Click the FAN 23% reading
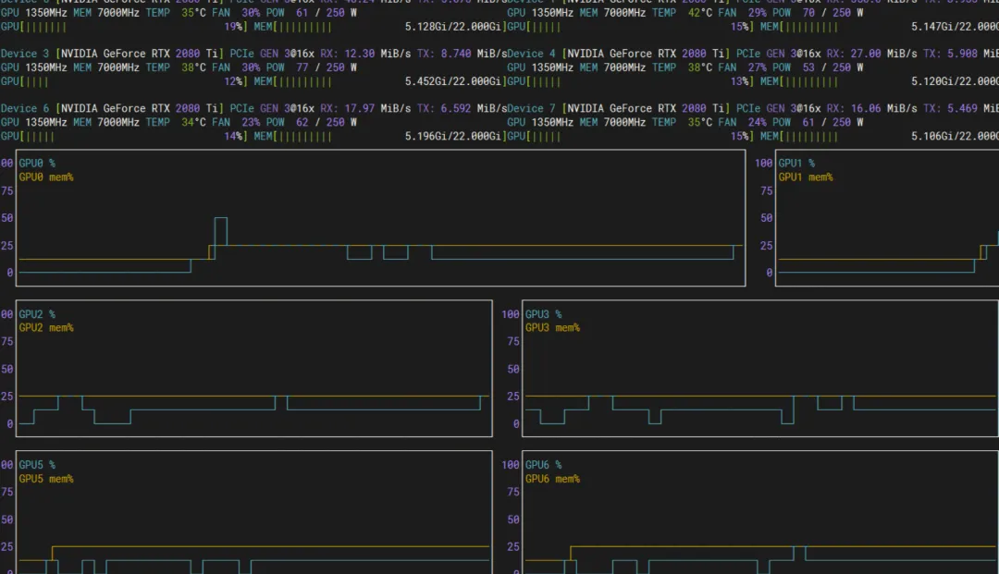Image resolution: width=999 pixels, height=574 pixels. [236, 122]
